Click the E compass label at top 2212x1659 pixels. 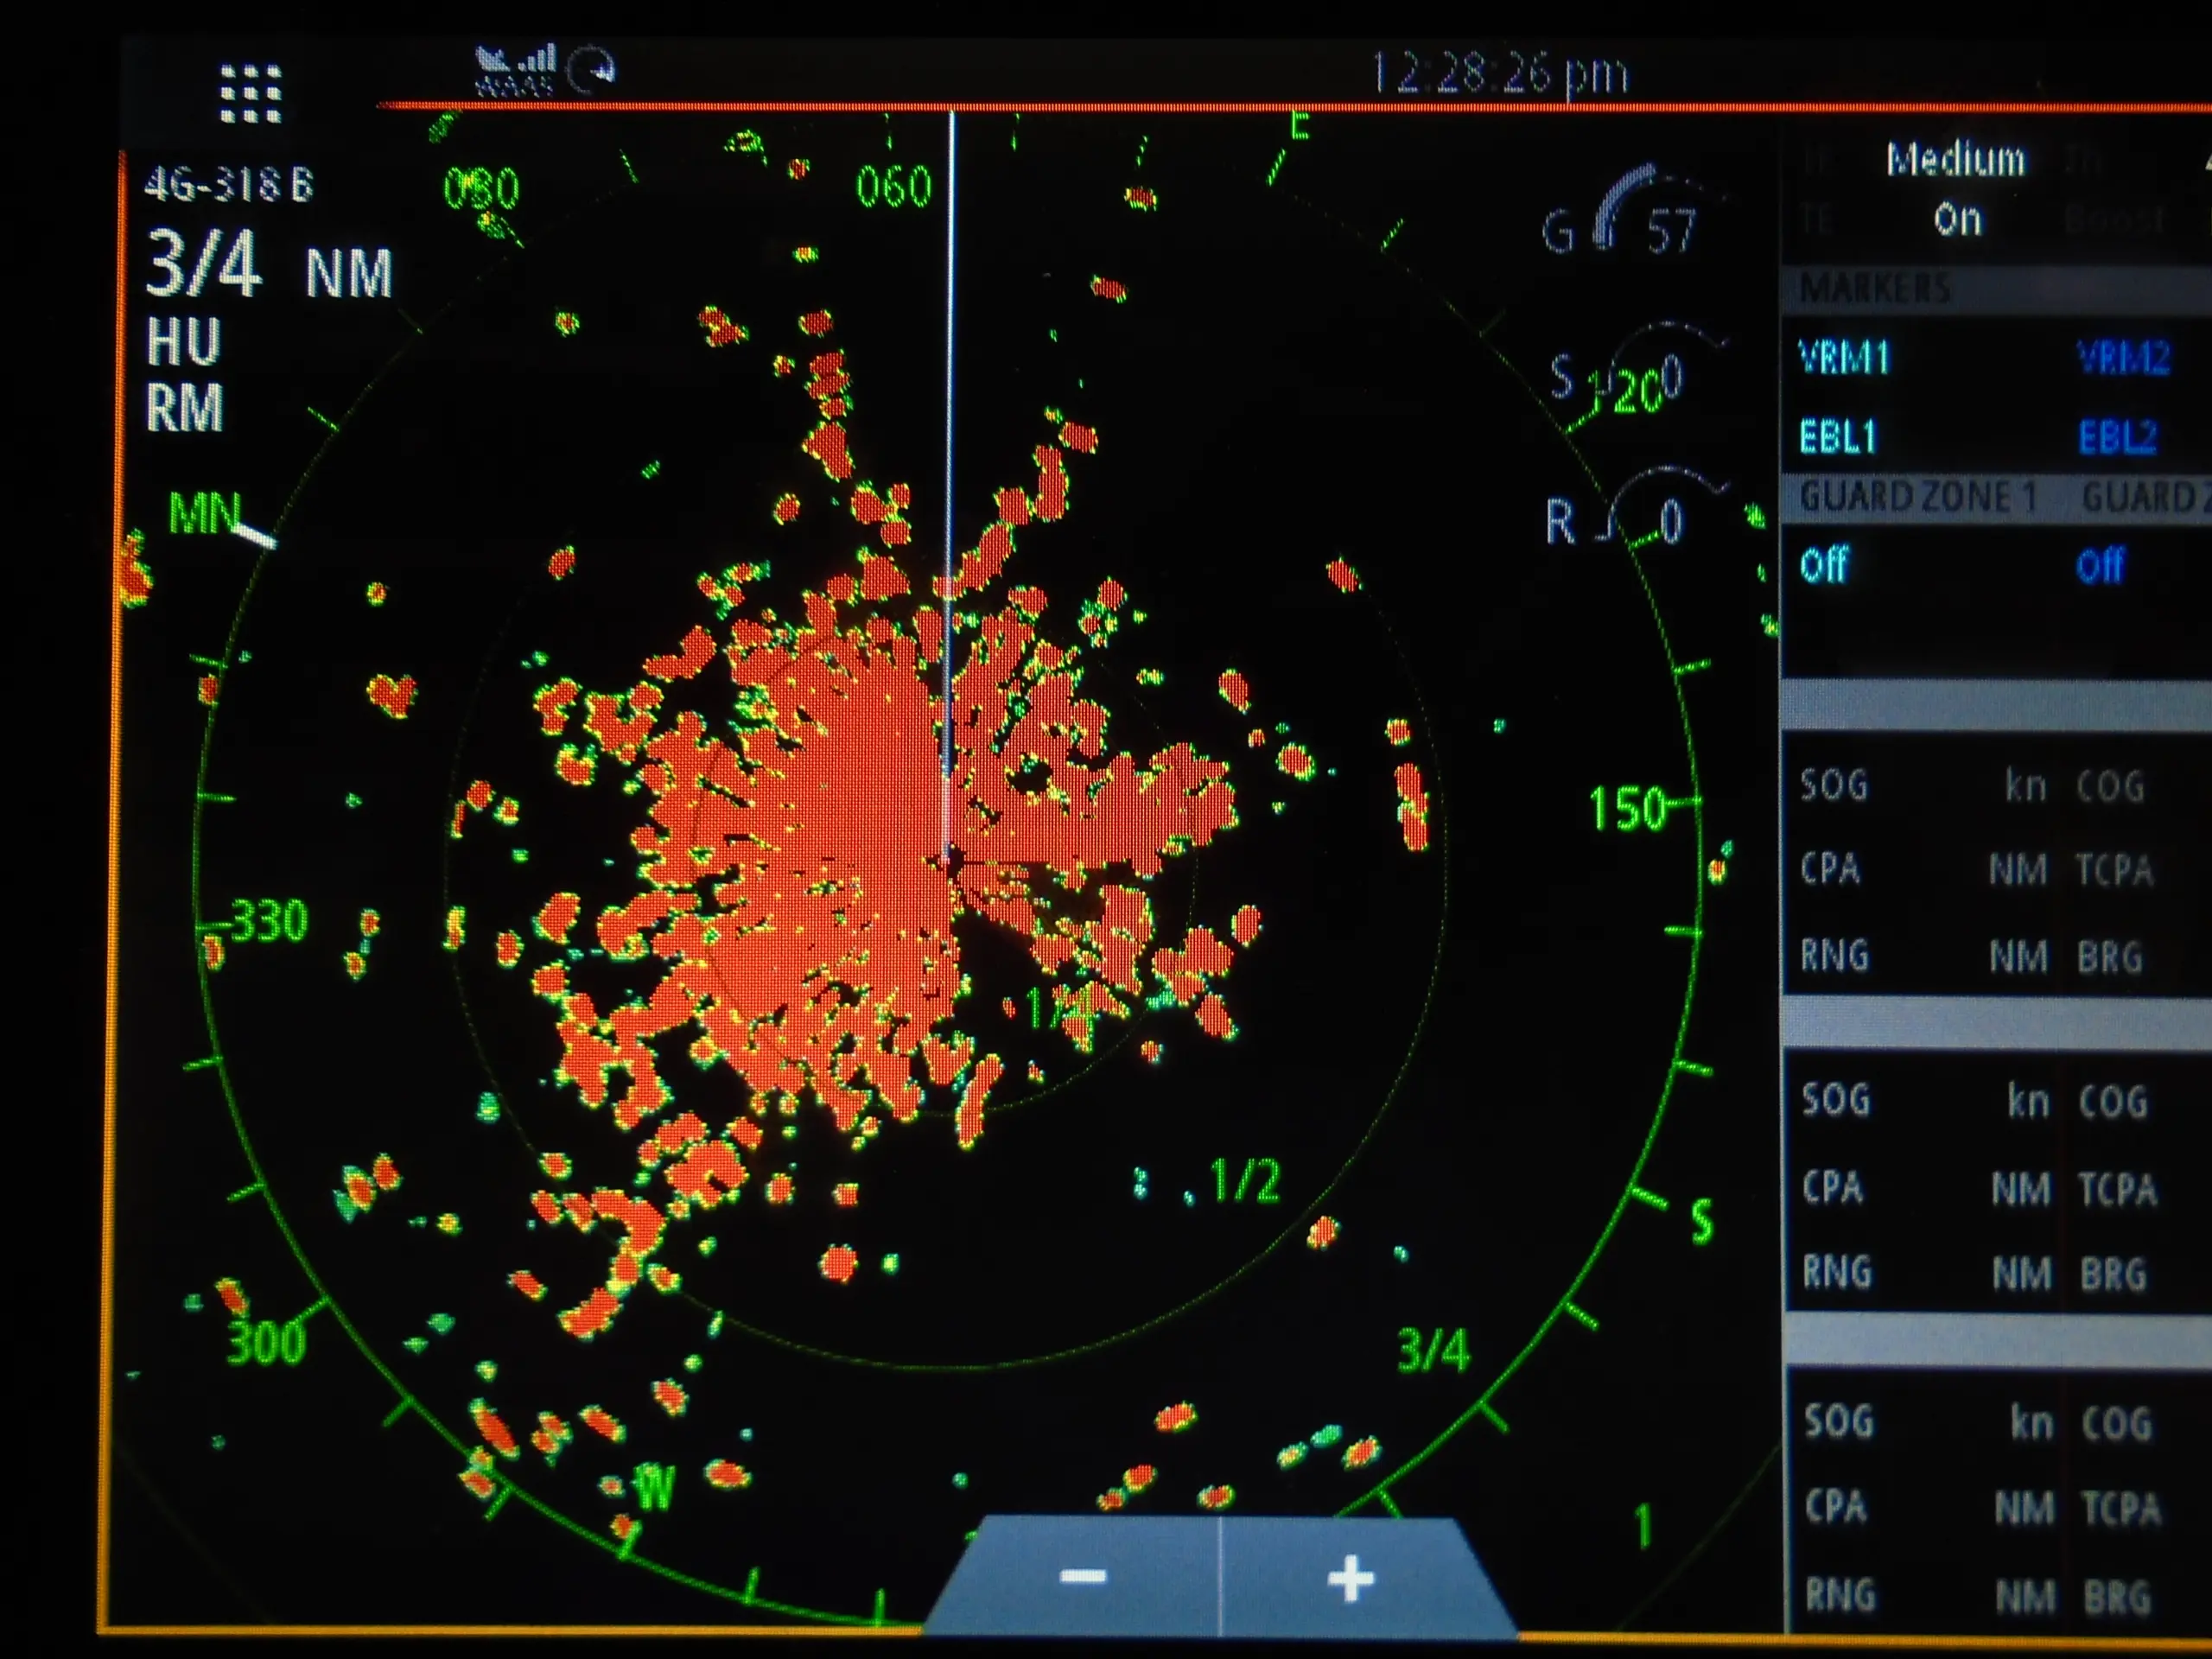click(x=1299, y=127)
